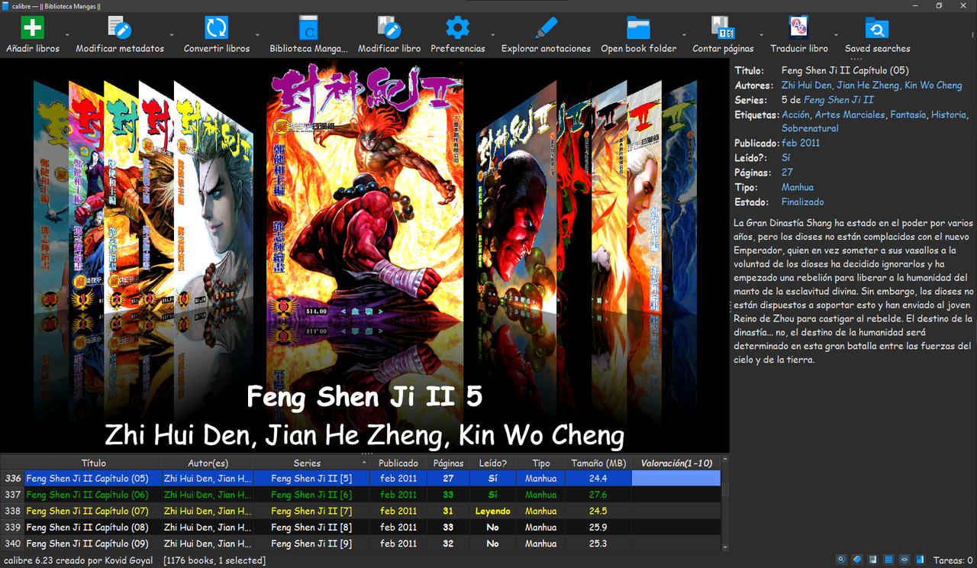Expand Añadir libros dropdown arrow
977x568 pixels.
tap(67, 35)
